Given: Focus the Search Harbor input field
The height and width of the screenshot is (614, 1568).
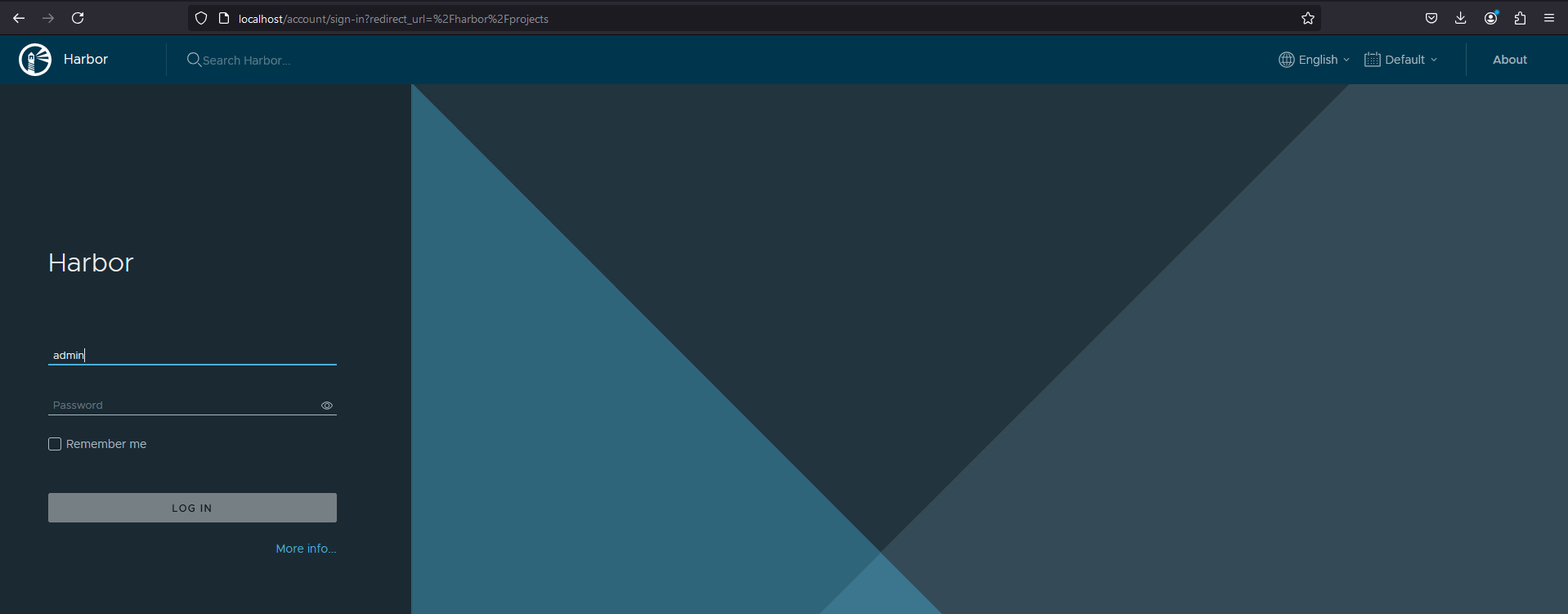Looking at the screenshot, I should coord(247,61).
